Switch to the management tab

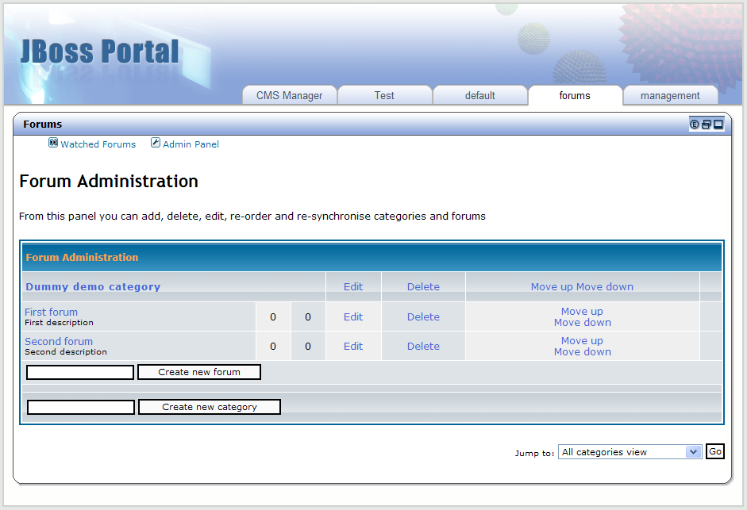(670, 95)
